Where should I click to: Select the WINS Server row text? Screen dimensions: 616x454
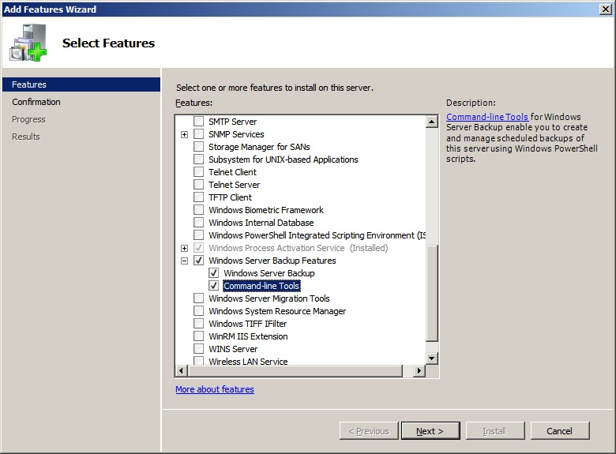tap(233, 349)
